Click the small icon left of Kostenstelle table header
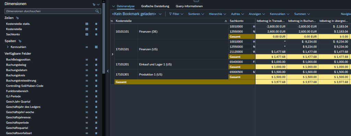The width and height of the screenshot is (351, 136). pyautogui.click(x=112, y=21)
